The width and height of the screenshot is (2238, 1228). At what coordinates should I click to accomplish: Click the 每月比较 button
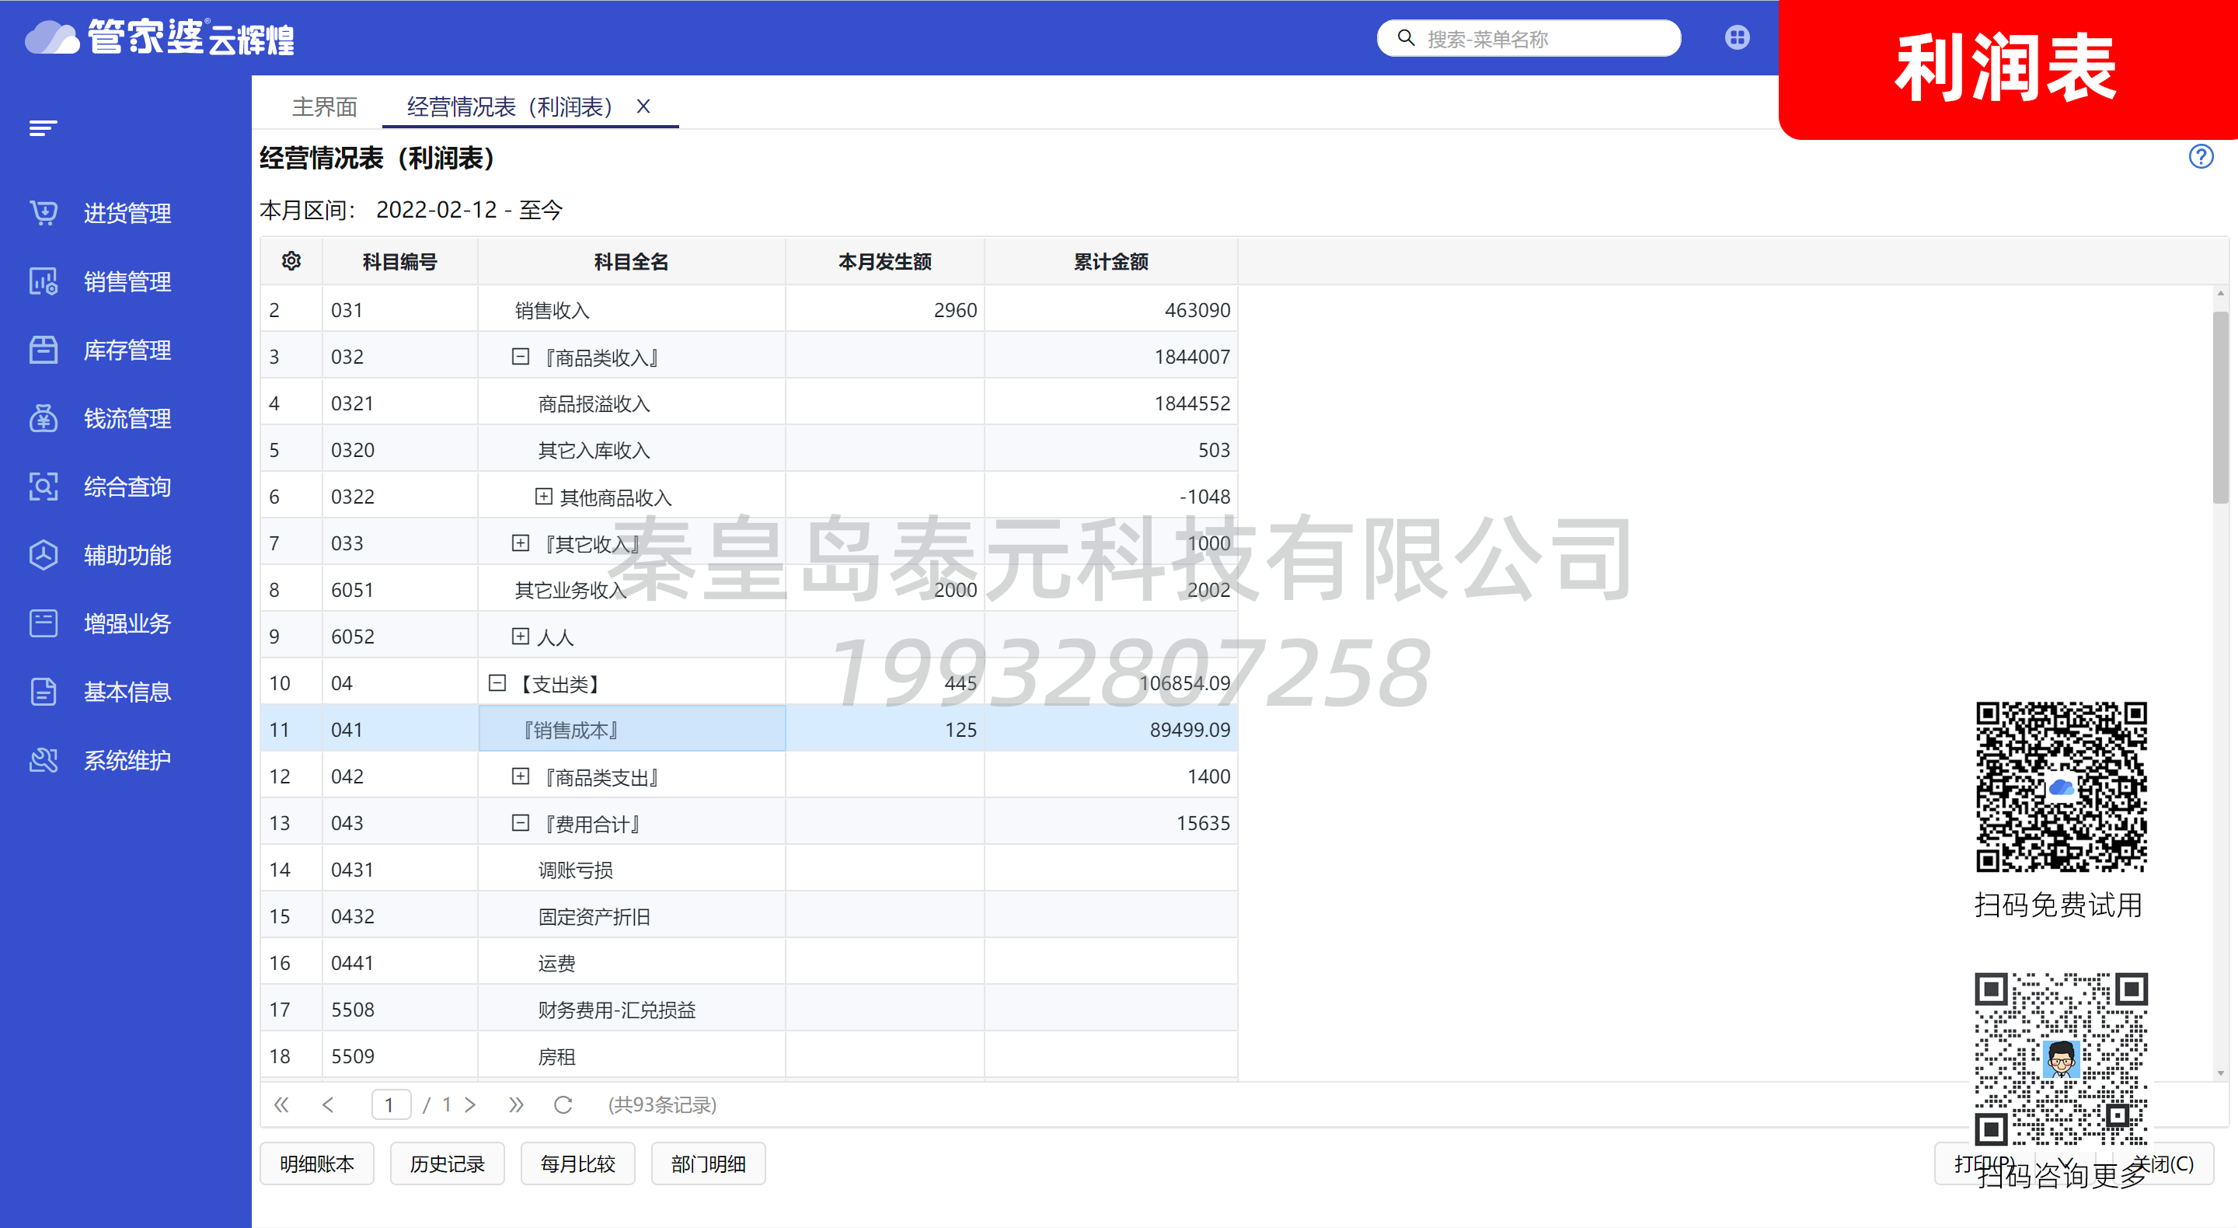(x=577, y=1163)
